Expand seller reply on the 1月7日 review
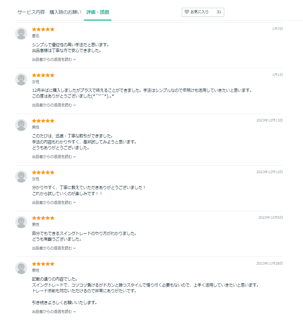Screen dimensions: 303x322 (x=54, y=59)
